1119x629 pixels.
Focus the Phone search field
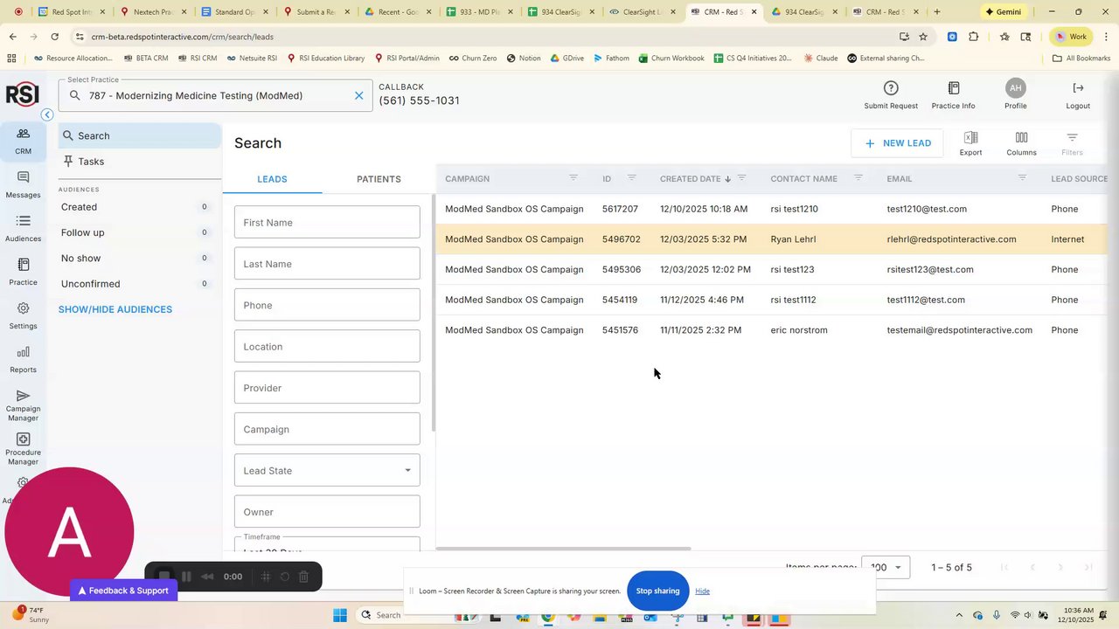point(327,305)
